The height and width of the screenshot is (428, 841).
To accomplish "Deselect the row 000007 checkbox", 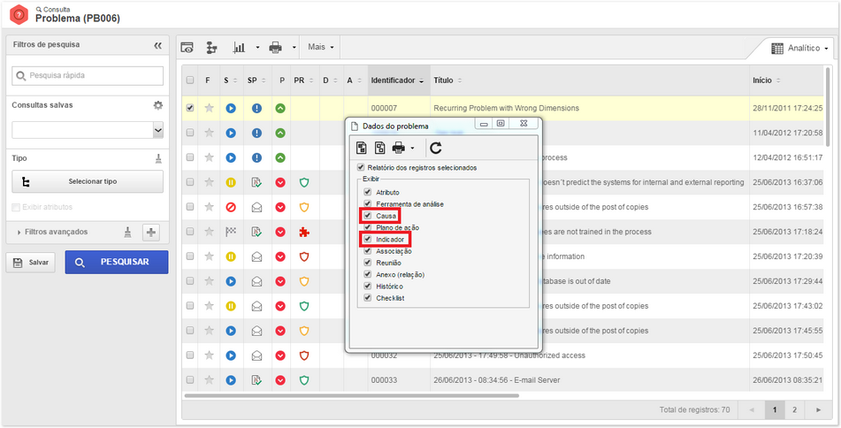I will click(190, 109).
